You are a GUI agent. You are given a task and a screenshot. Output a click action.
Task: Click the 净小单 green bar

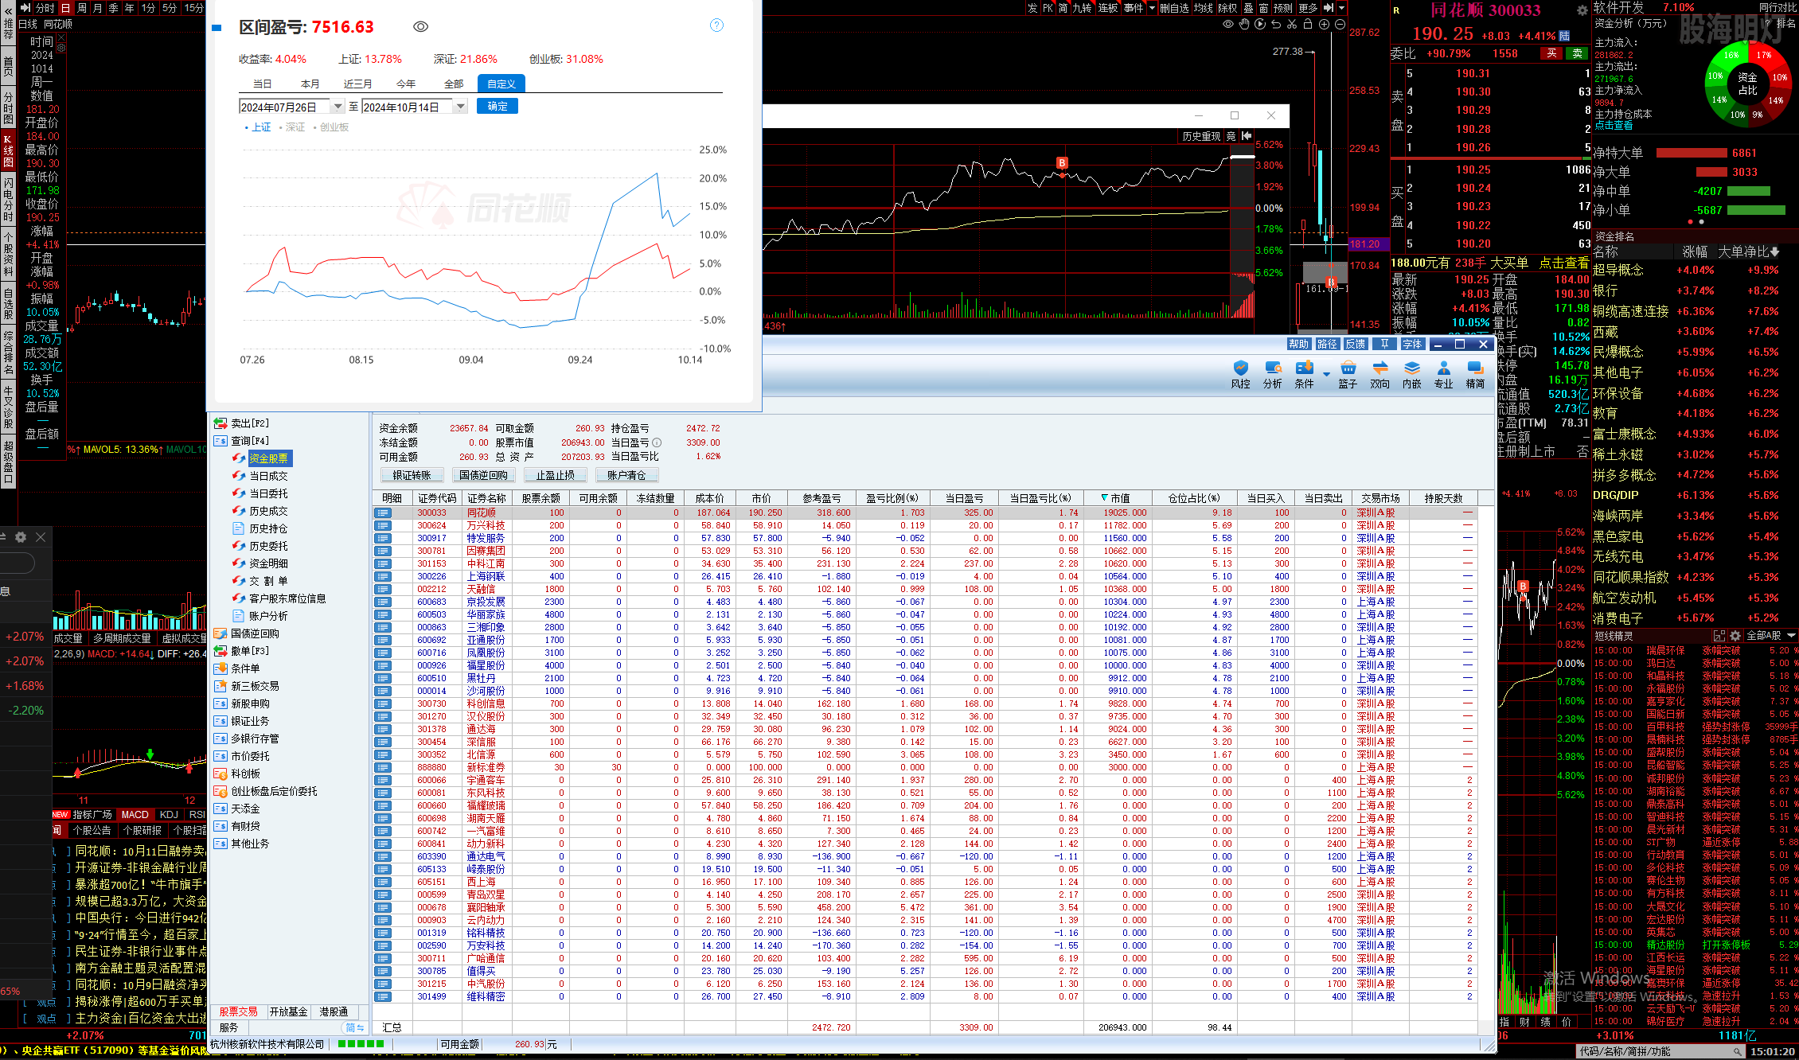pos(1757,210)
